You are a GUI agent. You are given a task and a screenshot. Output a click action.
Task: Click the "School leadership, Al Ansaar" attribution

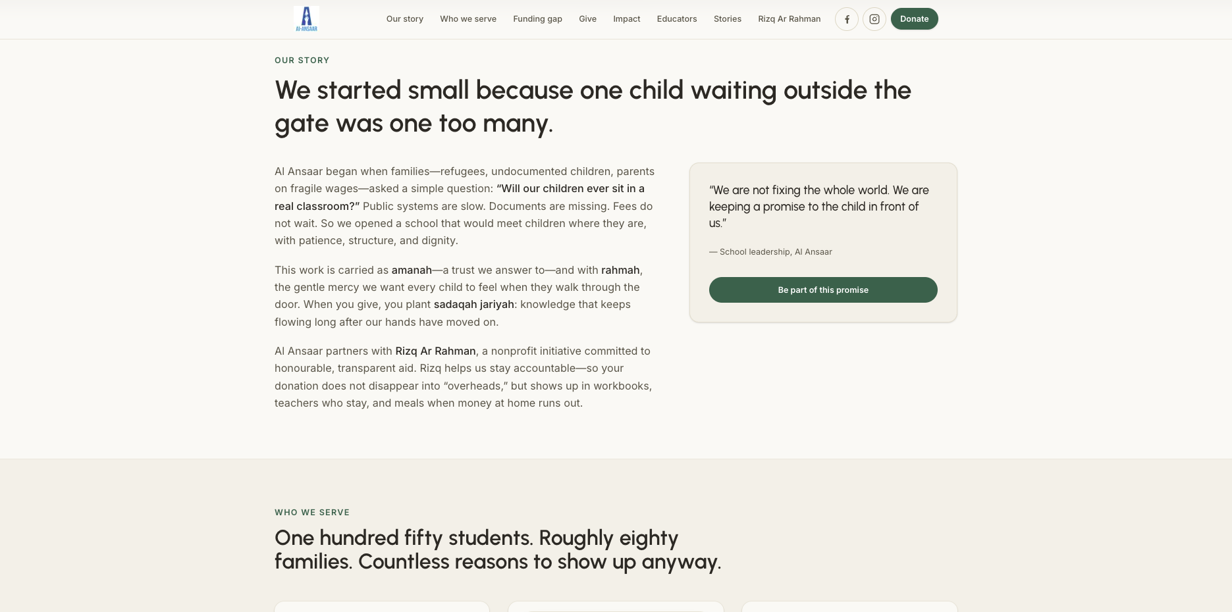click(775, 252)
